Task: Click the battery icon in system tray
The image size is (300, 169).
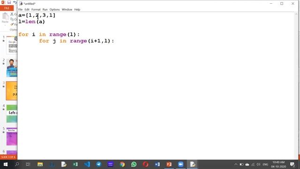Action: tap(241, 164)
